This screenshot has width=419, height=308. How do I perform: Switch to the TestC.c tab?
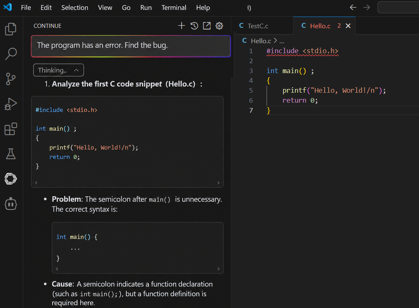262,26
